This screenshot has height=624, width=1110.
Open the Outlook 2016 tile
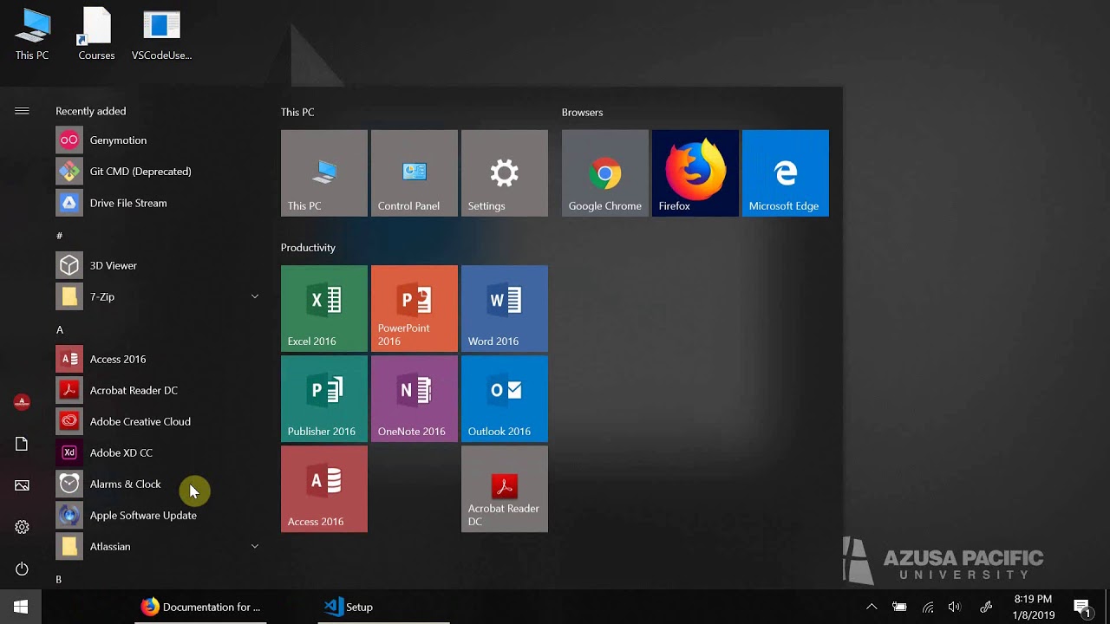click(x=505, y=399)
